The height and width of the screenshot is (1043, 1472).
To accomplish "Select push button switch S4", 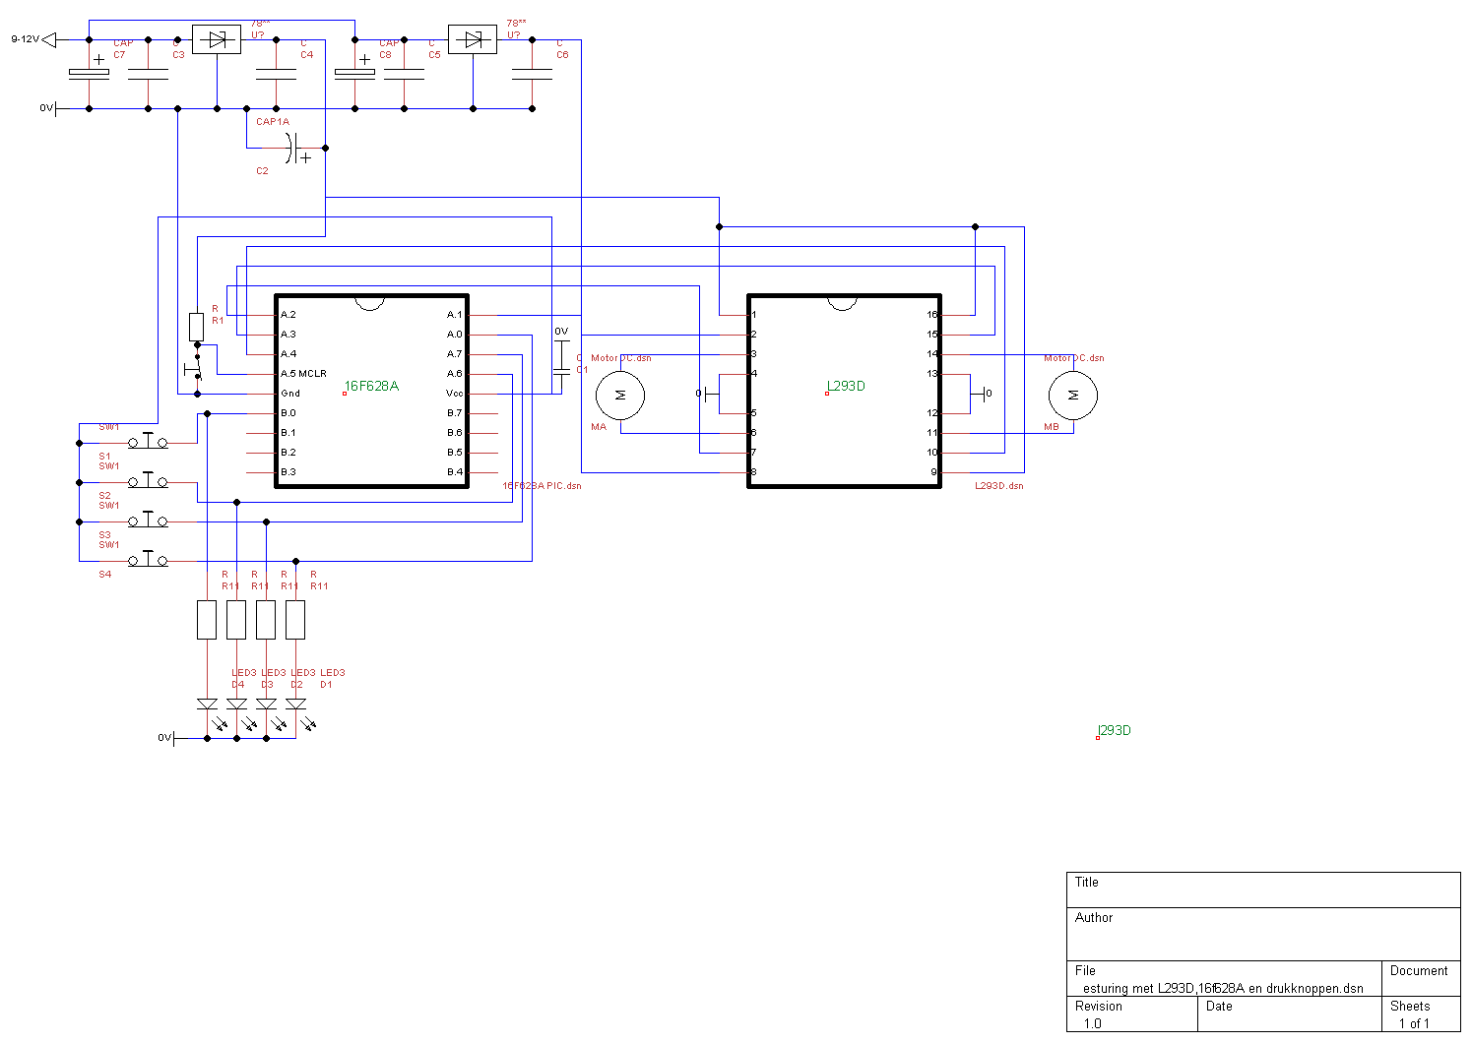I will [148, 560].
